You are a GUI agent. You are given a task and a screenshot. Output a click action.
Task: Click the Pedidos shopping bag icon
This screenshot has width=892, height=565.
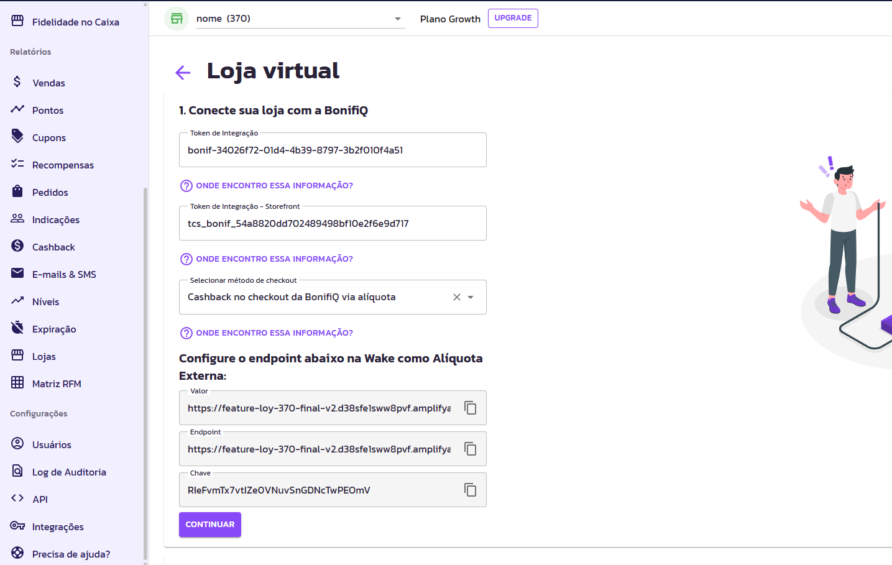coord(17,191)
